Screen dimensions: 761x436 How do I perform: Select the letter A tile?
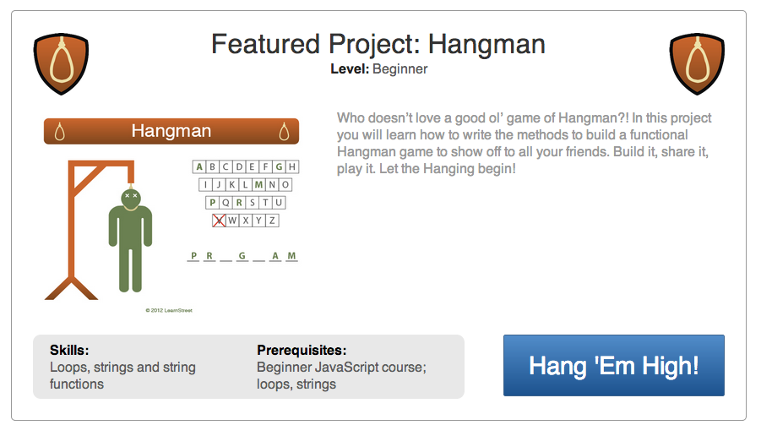199,166
